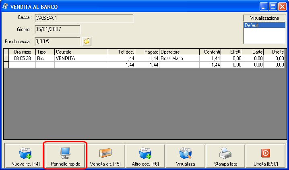Click the Ric. type cell
This screenshot has height=170, width=289.
[x=45, y=58]
